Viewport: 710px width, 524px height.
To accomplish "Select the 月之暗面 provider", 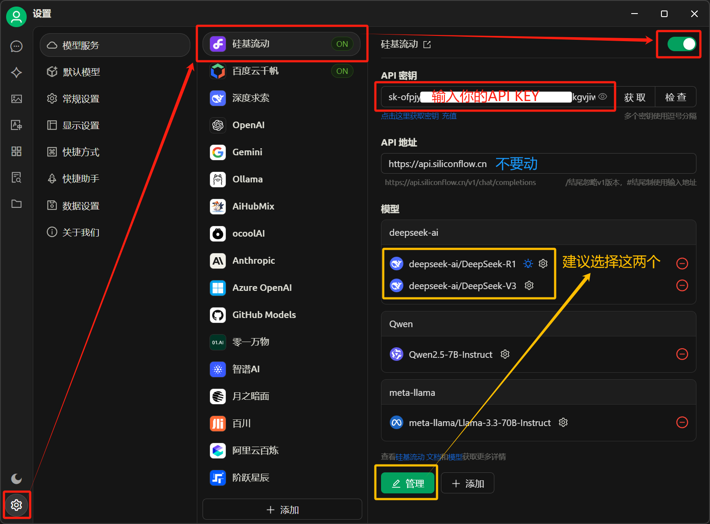I will coord(281,396).
